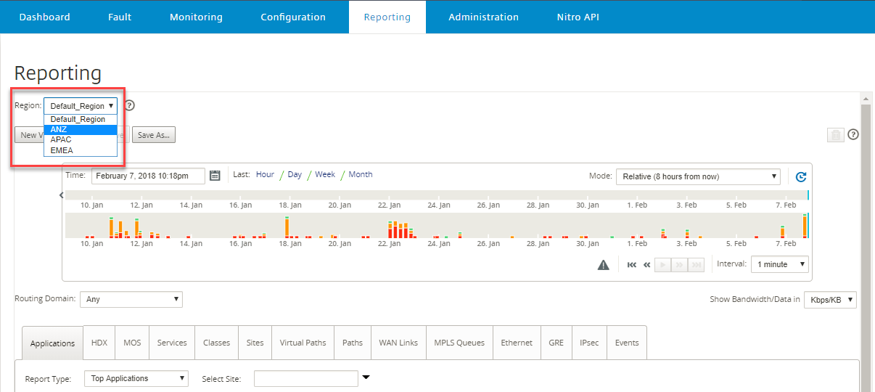Image resolution: width=875 pixels, height=392 pixels.
Task: Select the Reporting menu tab
Action: [387, 17]
